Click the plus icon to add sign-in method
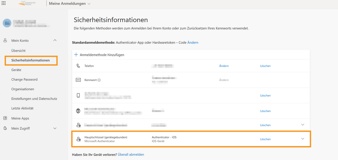Image resolution: width=338 pixels, height=160 pixels. tap(76, 54)
